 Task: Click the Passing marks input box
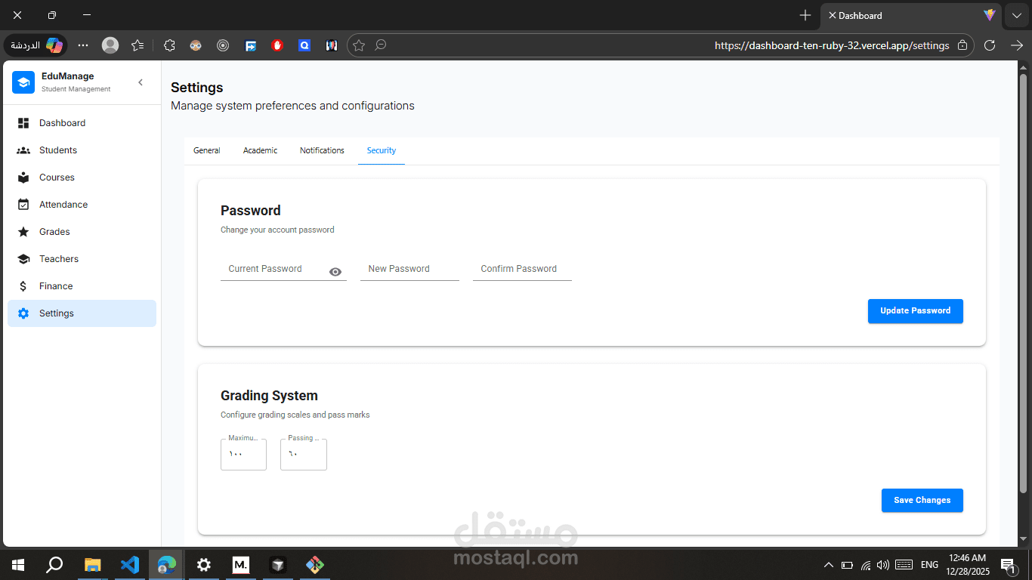tap(304, 455)
